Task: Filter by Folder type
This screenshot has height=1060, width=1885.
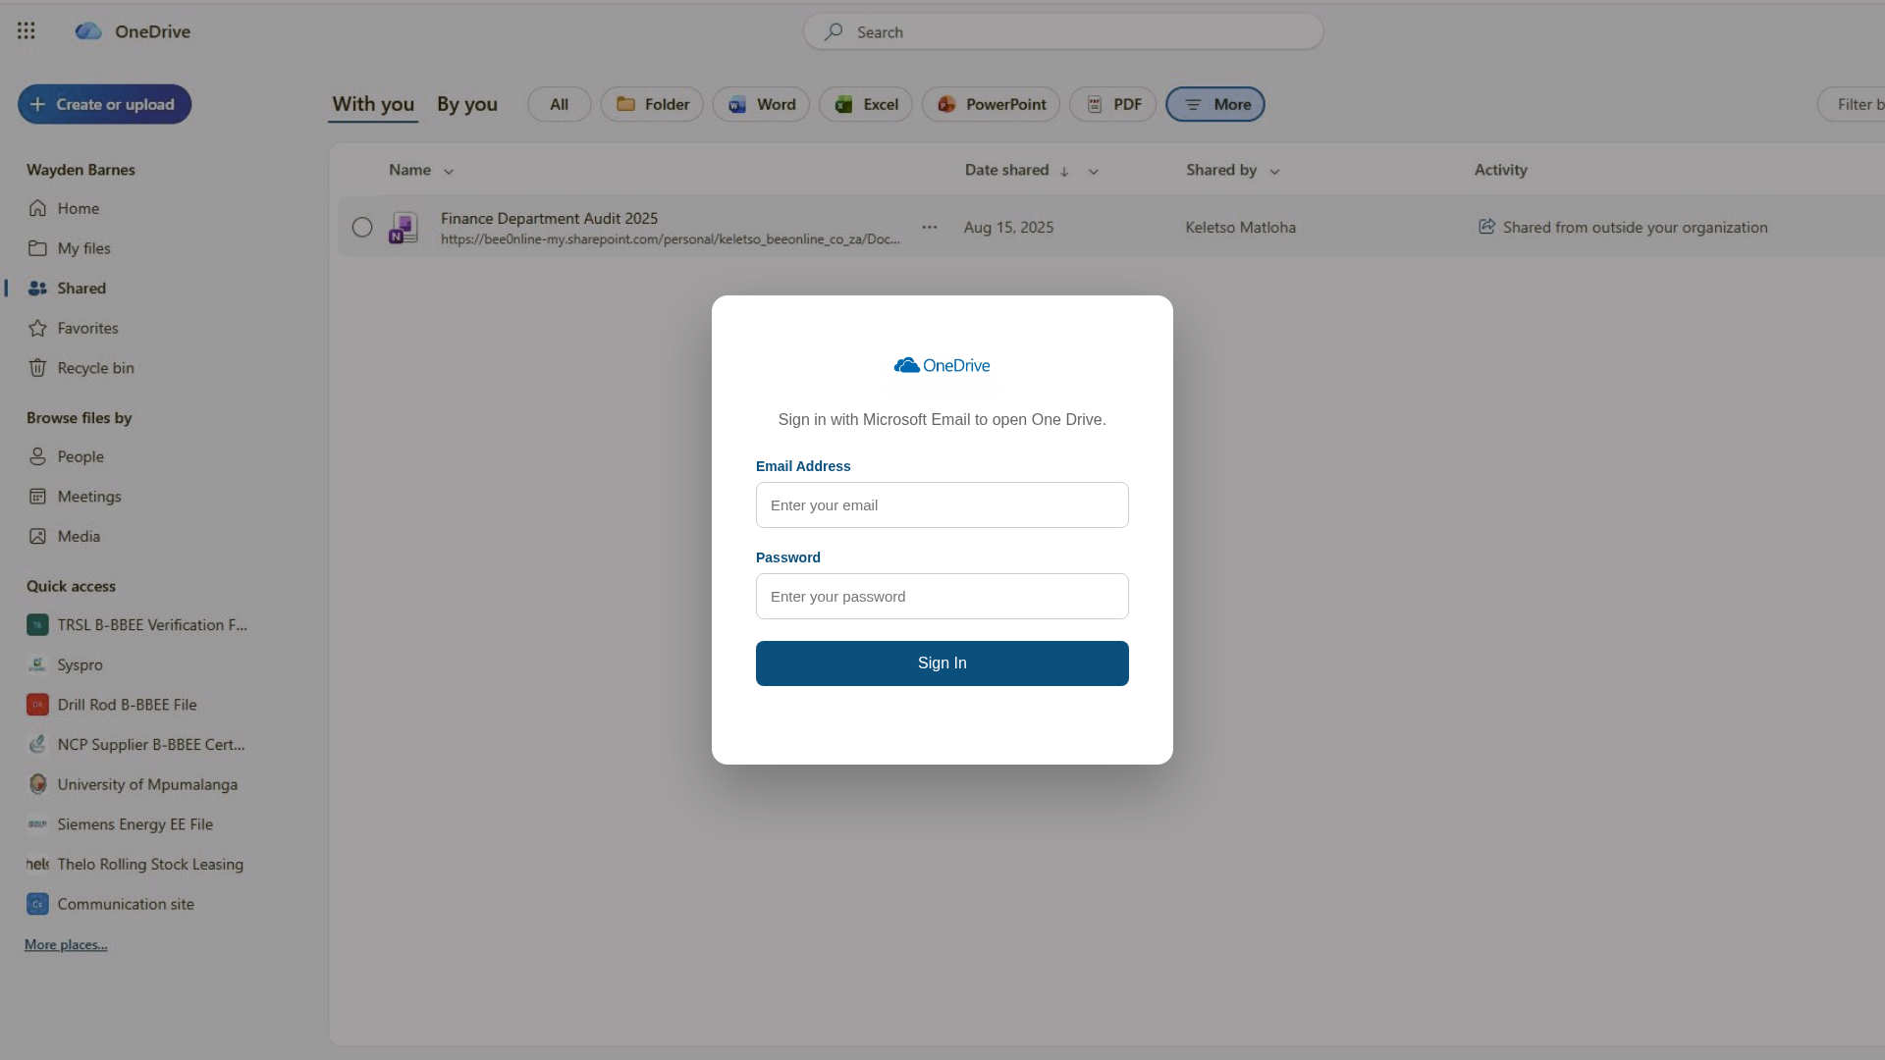Action: 652,104
